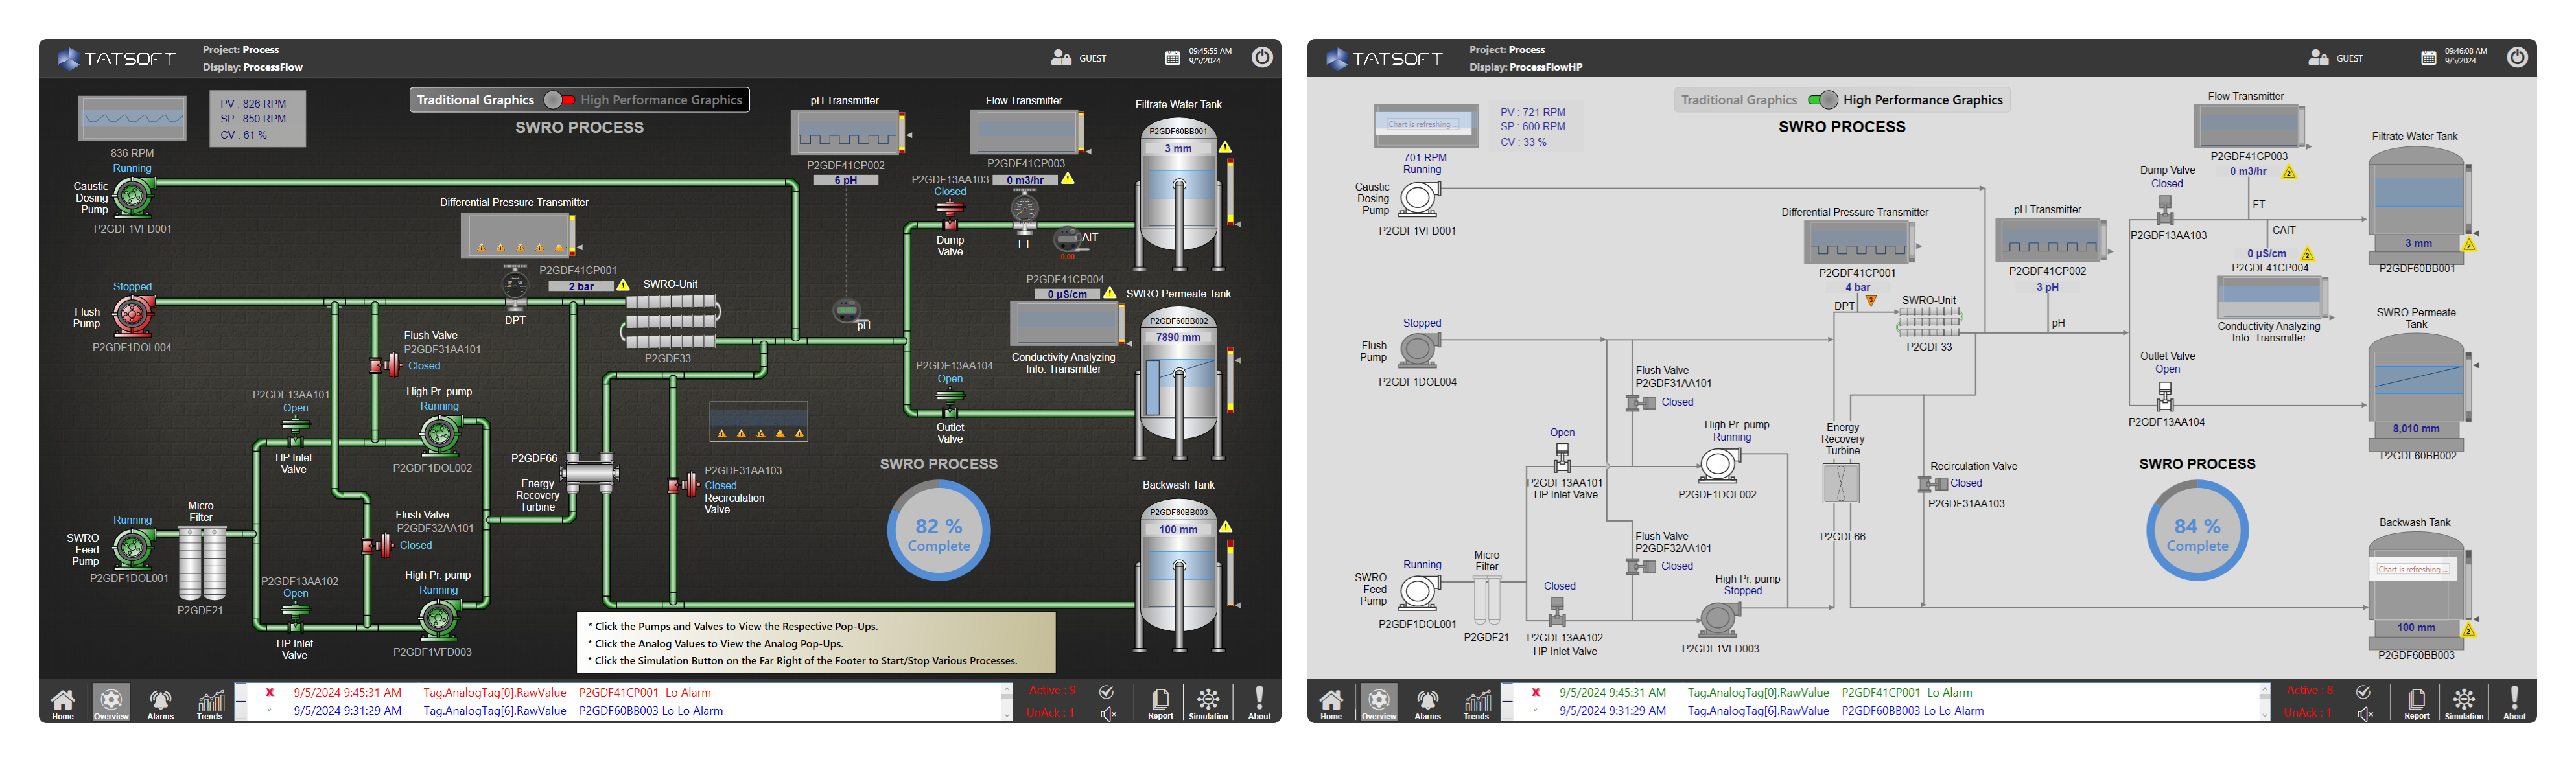Screen dimensions: 2576x762
Task: Open calendar icon in light panel header
Action: pyautogui.click(x=2428, y=58)
